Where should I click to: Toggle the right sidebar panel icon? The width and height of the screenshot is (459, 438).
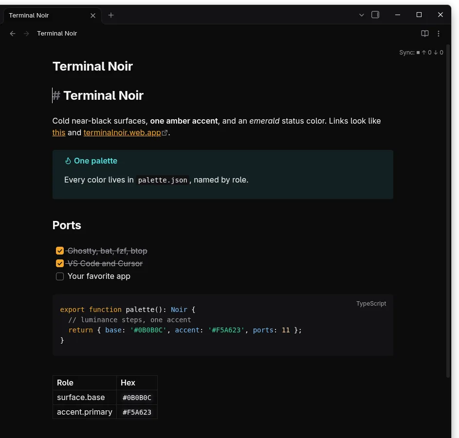375,15
